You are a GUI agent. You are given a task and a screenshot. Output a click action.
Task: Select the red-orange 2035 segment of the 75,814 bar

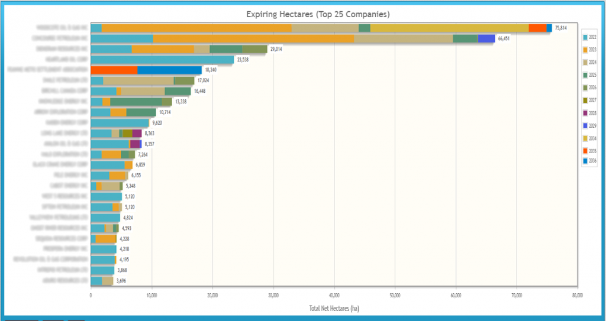[537, 28]
